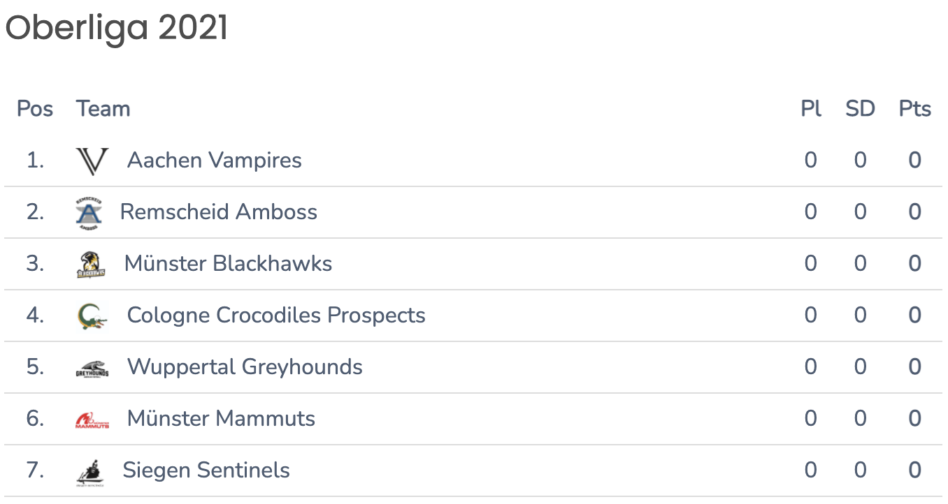Click the SD column header
948x504 pixels.
860,109
